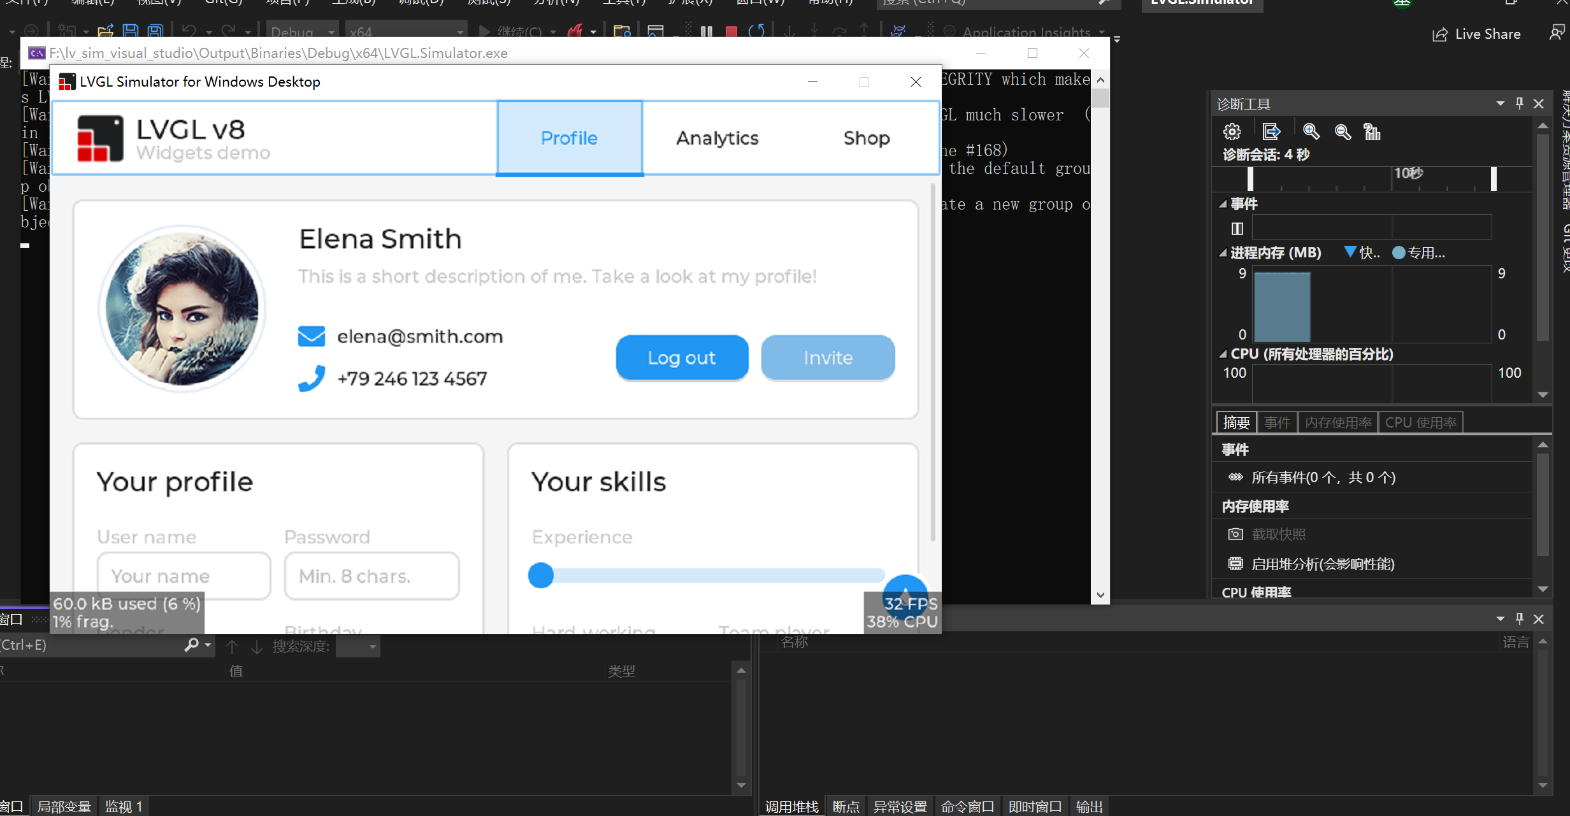Pause debugging with the break-all icon
The width and height of the screenshot is (1570, 816).
(x=706, y=31)
